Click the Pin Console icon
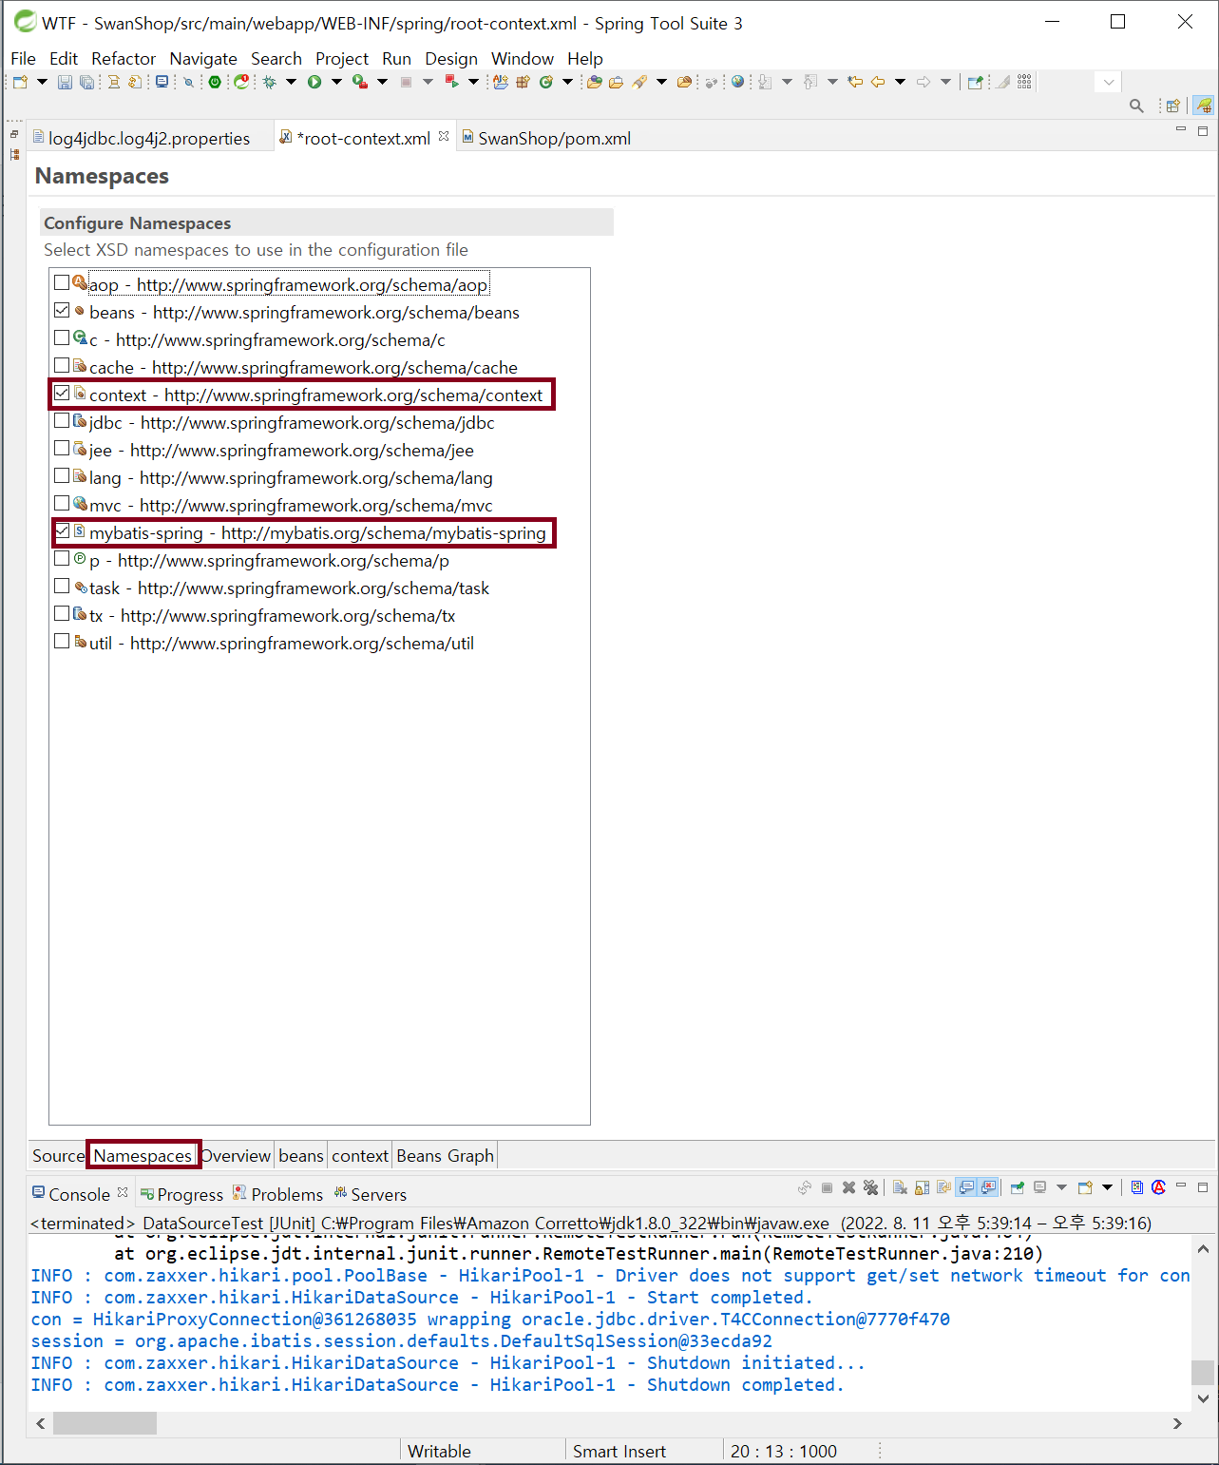This screenshot has height=1465, width=1219. click(1018, 1187)
